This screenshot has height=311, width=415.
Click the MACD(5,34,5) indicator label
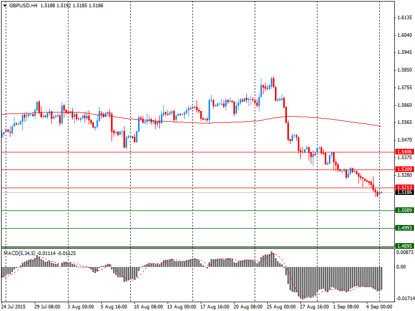(19, 253)
